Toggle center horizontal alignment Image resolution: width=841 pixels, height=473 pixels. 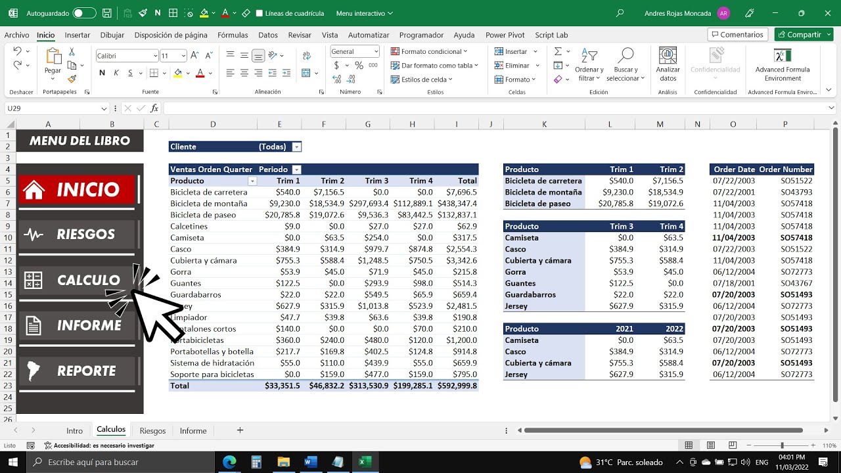click(244, 73)
